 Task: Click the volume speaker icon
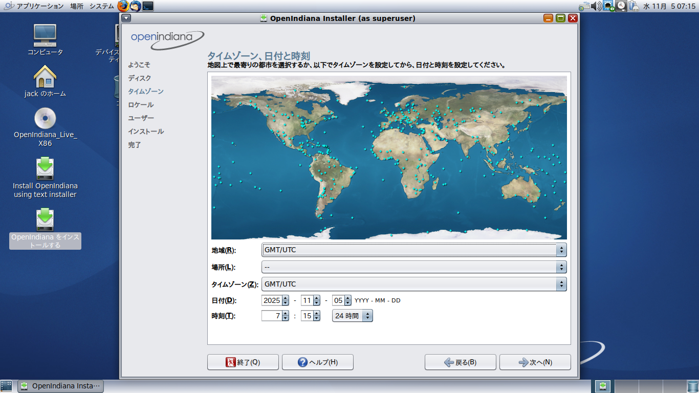point(596,6)
